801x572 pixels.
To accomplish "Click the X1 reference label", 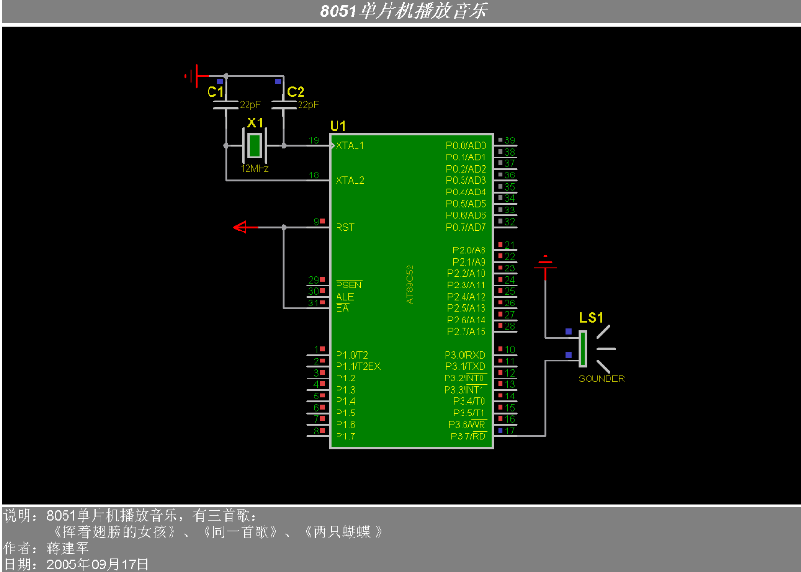I will 255,122.
